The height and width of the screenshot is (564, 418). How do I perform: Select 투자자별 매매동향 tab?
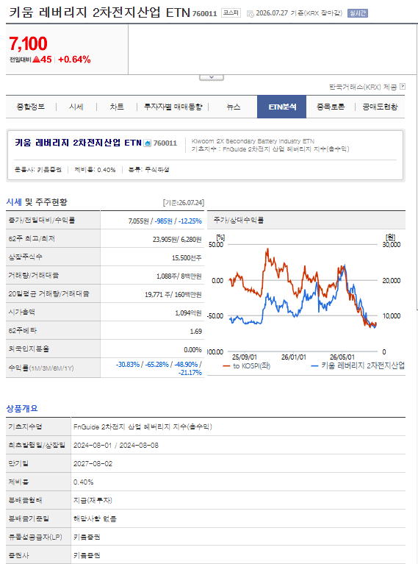173,107
